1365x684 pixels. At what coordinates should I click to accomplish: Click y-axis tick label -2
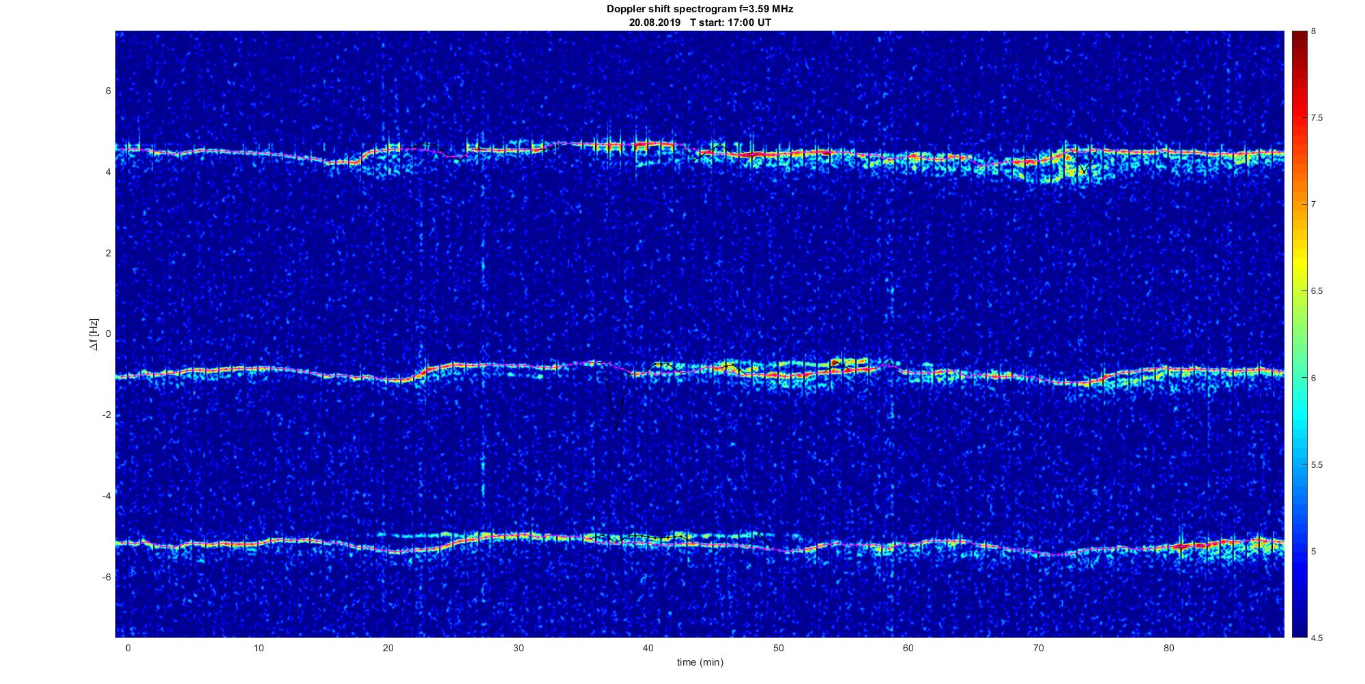pyautogui.click(x=106, y=415)
